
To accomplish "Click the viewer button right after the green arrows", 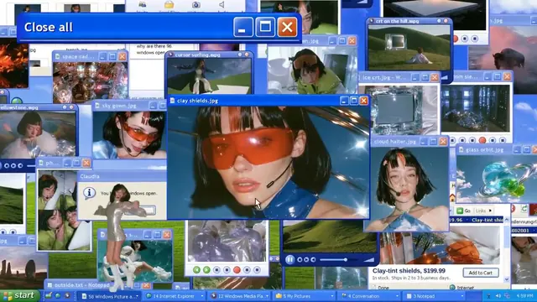I will point(216,270).
